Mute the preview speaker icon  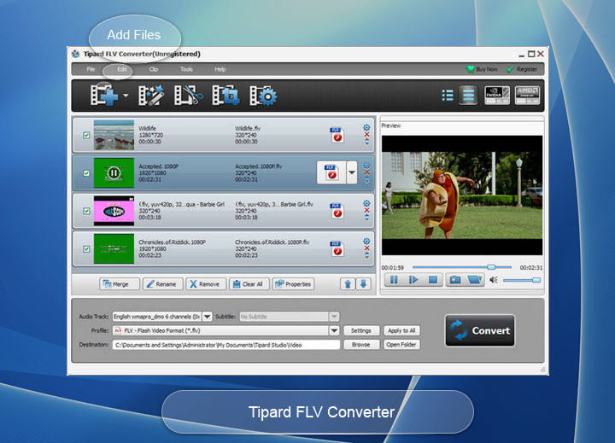[494, 279]
